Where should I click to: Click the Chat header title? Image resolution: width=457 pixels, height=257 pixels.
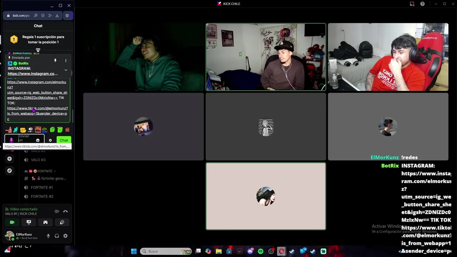(38, 26)
